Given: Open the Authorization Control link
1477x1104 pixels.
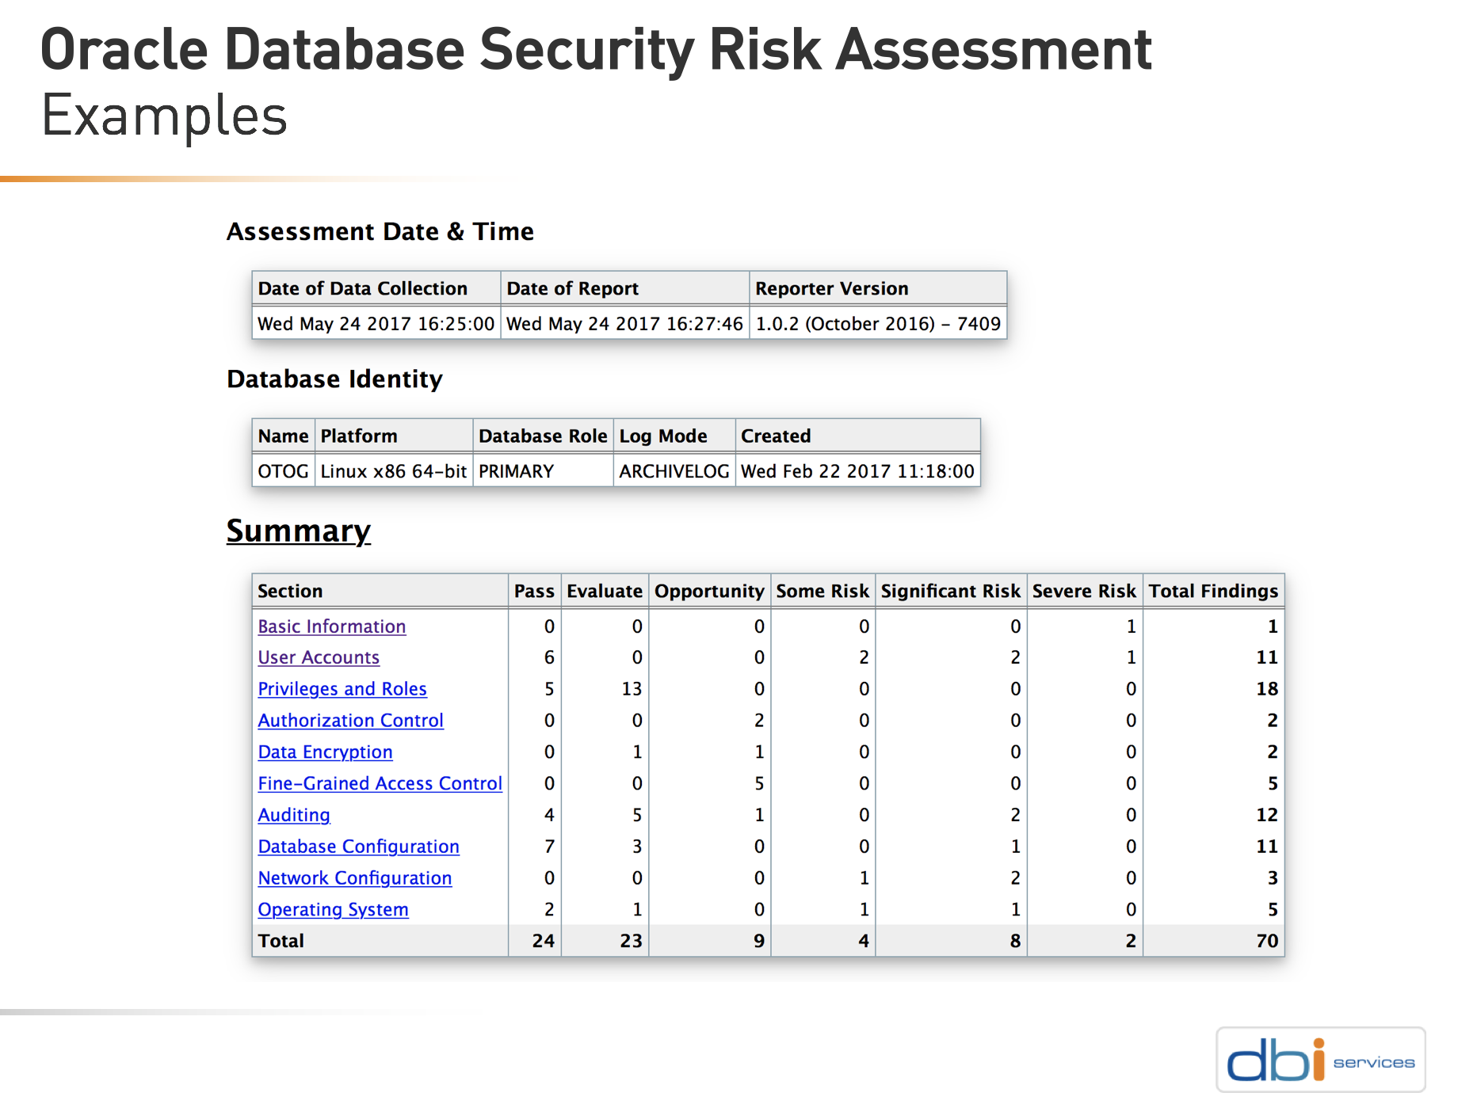Looking at the screenshot, I should tap(350, 721).
